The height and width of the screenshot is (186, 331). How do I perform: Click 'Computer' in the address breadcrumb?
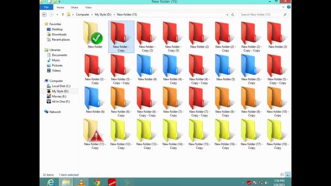pos(83,14)
